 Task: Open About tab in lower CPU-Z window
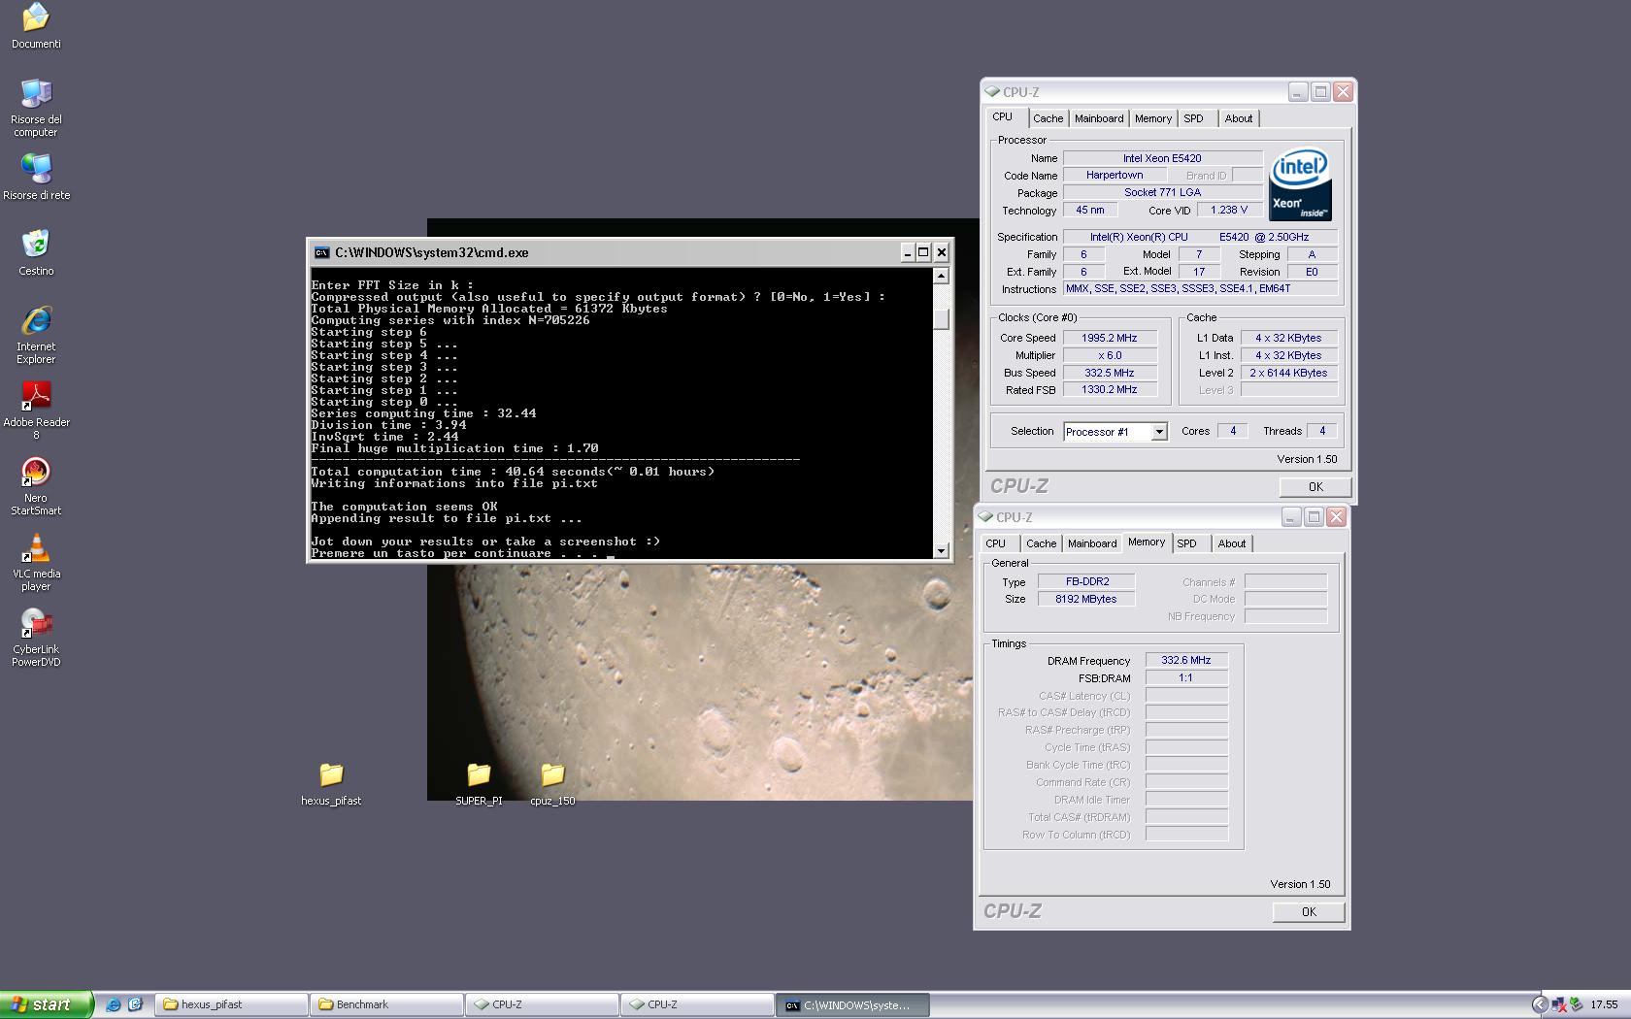click(1232, 543)
